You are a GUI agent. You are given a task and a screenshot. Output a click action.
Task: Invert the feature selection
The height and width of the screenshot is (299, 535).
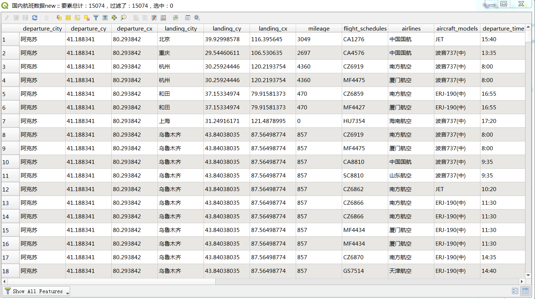(x=77, y=18)
